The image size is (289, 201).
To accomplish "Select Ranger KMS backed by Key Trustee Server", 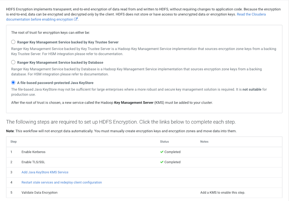I will pyautogui.click(x=13, y=42).
